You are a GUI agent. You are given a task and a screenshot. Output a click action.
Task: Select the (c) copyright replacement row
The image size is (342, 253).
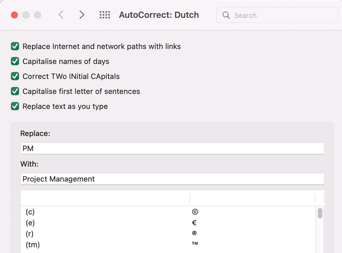pos(168,212)
